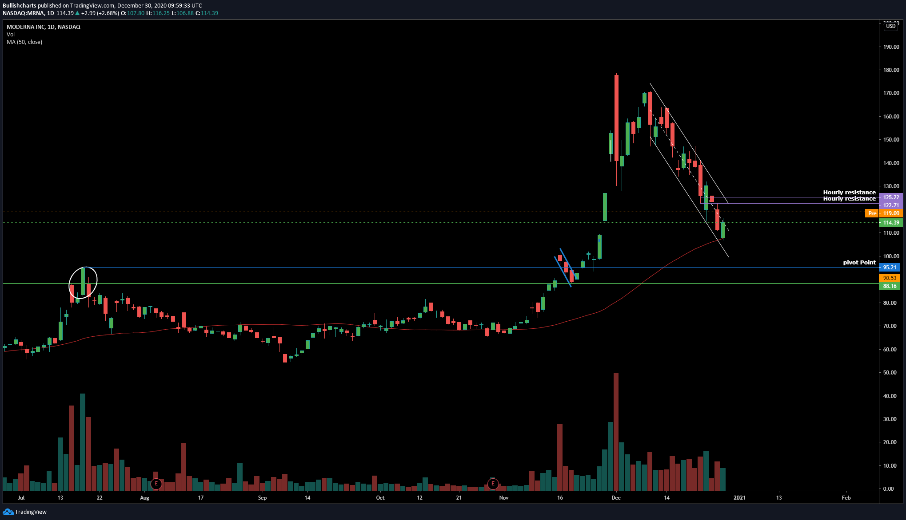Click the August earnings E marker
Image resolution: width=906 pixels, height=520 pixels.
coord(156,484)
